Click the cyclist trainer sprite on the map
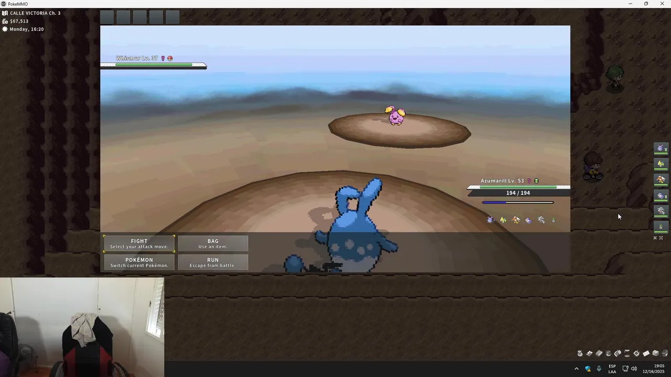Viewport: 671px width, 377px height. coord(593,166)
